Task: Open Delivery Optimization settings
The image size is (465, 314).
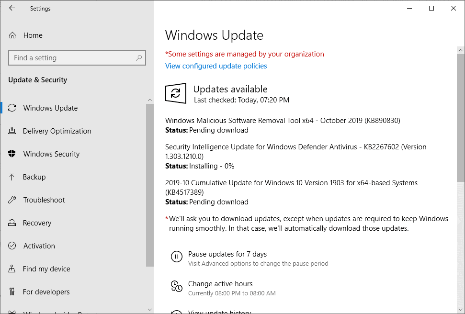Action: [57, 131]
